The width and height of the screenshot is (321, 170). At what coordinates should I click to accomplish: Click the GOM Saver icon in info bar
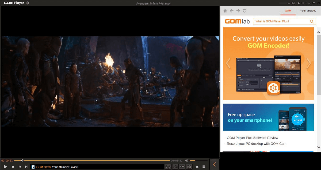(33, 167)
